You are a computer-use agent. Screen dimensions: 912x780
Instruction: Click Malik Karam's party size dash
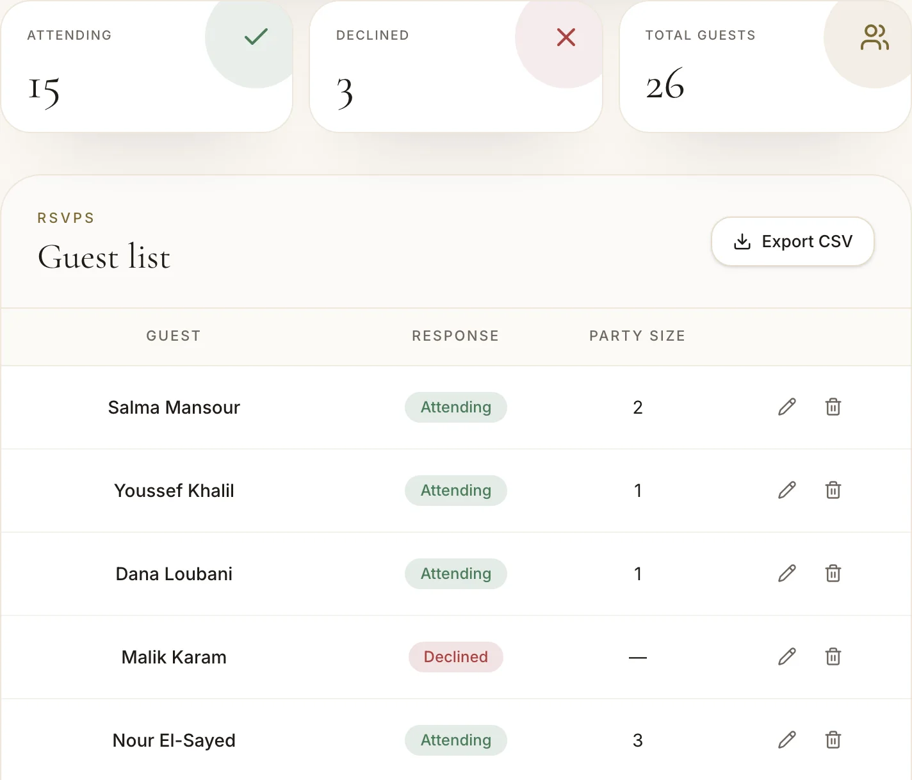coord(638,658)
